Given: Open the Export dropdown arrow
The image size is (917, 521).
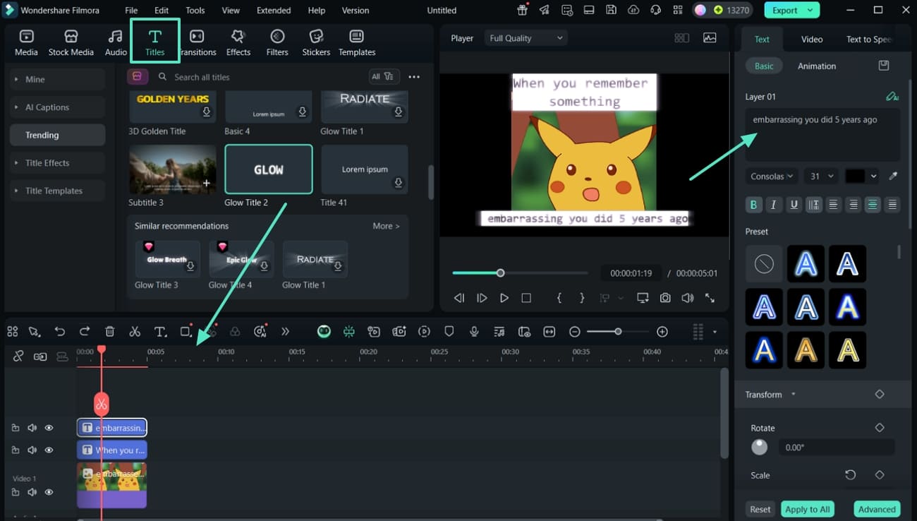Looking at the screenshot, I should point(809,10).
